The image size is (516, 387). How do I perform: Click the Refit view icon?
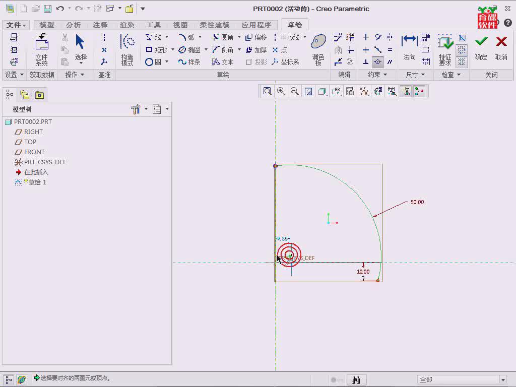coord(267,91)
